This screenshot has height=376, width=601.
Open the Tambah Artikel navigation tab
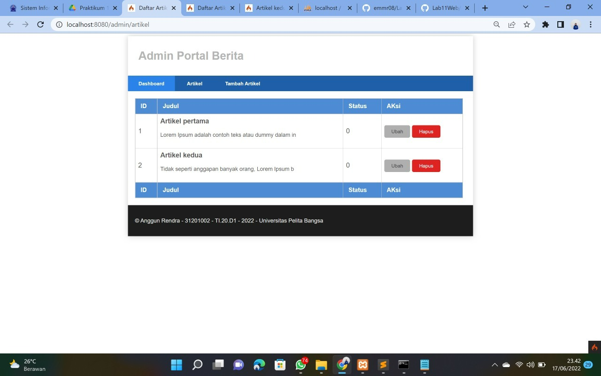click(242, 83)
